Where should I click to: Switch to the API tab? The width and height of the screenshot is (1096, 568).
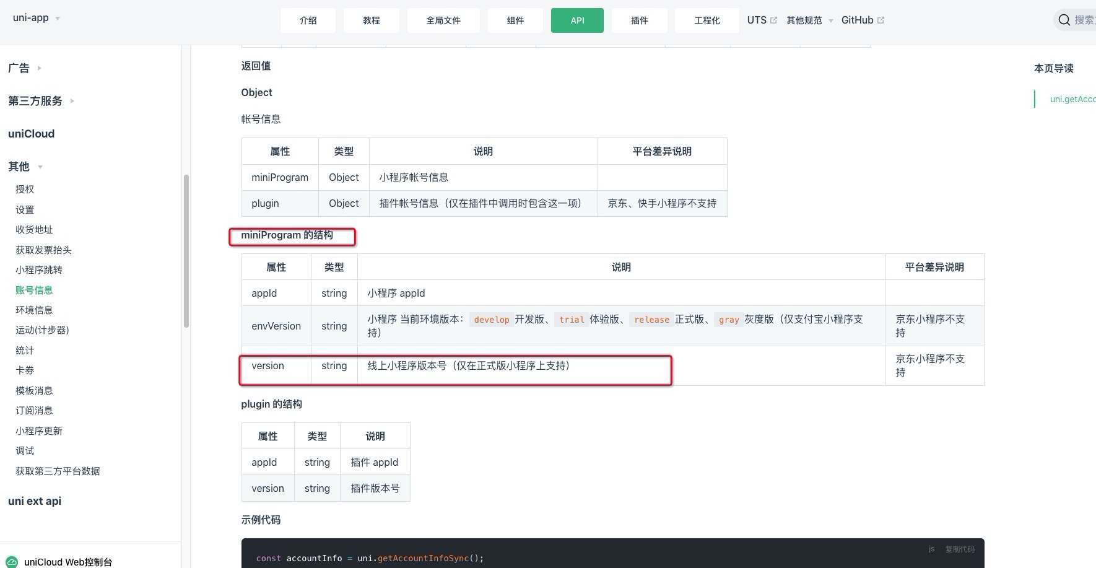click(x=577, y=20)
